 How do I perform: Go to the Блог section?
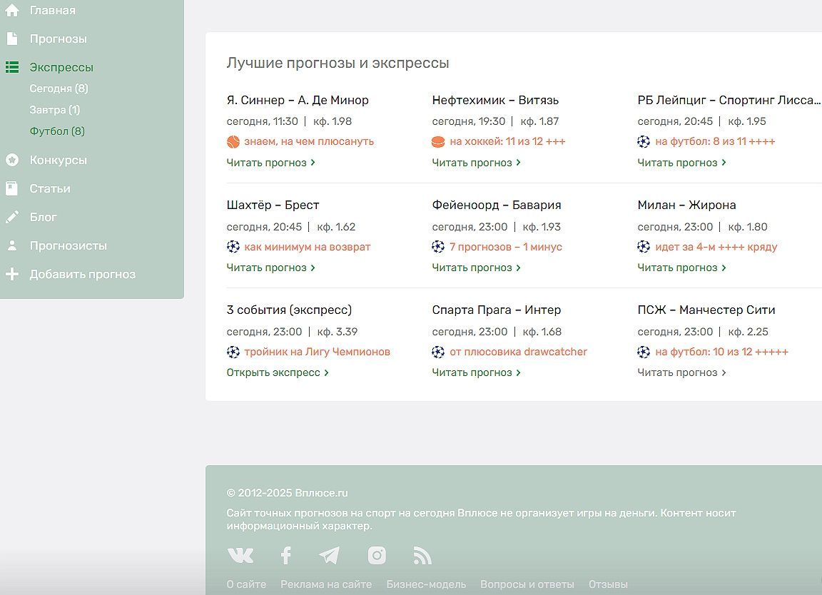(x=43, y=217)
